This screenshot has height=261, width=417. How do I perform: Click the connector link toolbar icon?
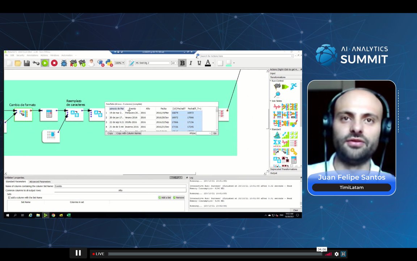pyautogui.click(x=36, y=63)
